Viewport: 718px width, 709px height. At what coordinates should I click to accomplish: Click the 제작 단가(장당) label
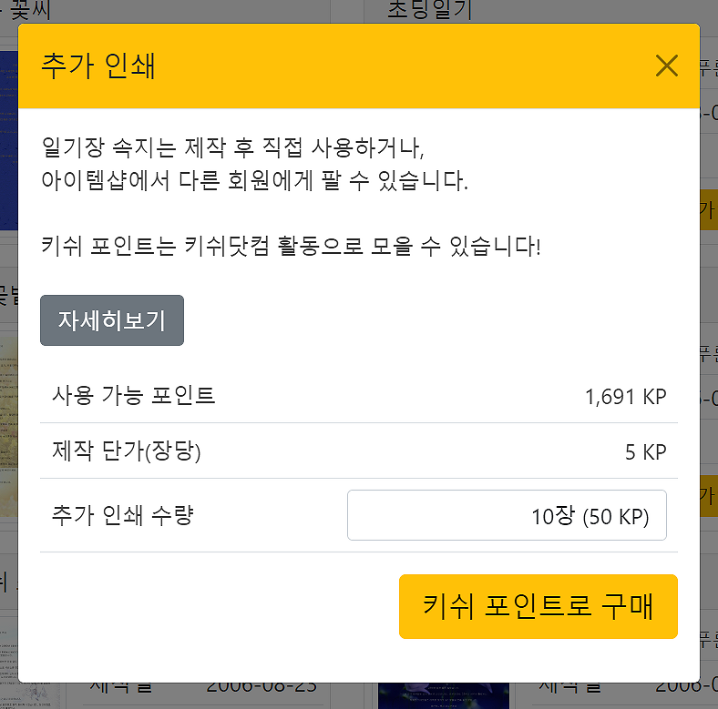click(x=126, y=451)
